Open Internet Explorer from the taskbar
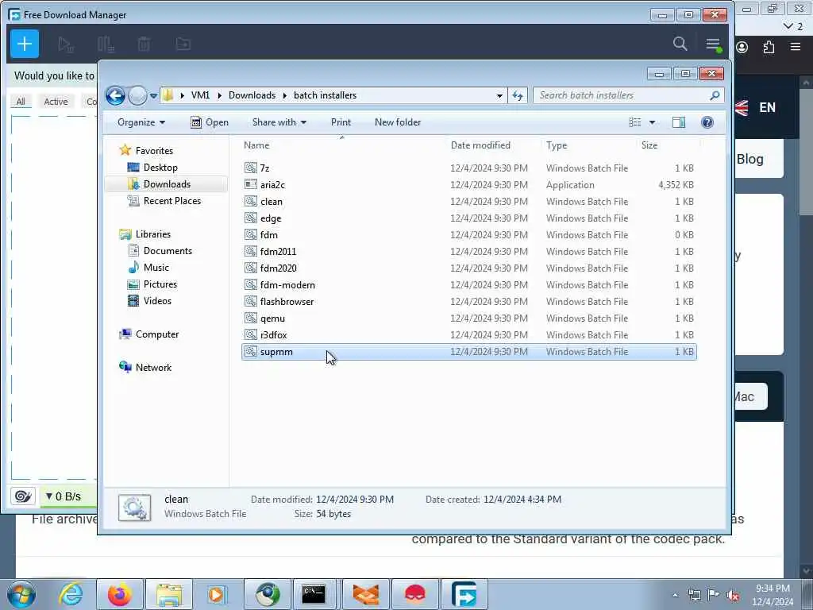This screenshot has width=813, height=610. [71, 594]
